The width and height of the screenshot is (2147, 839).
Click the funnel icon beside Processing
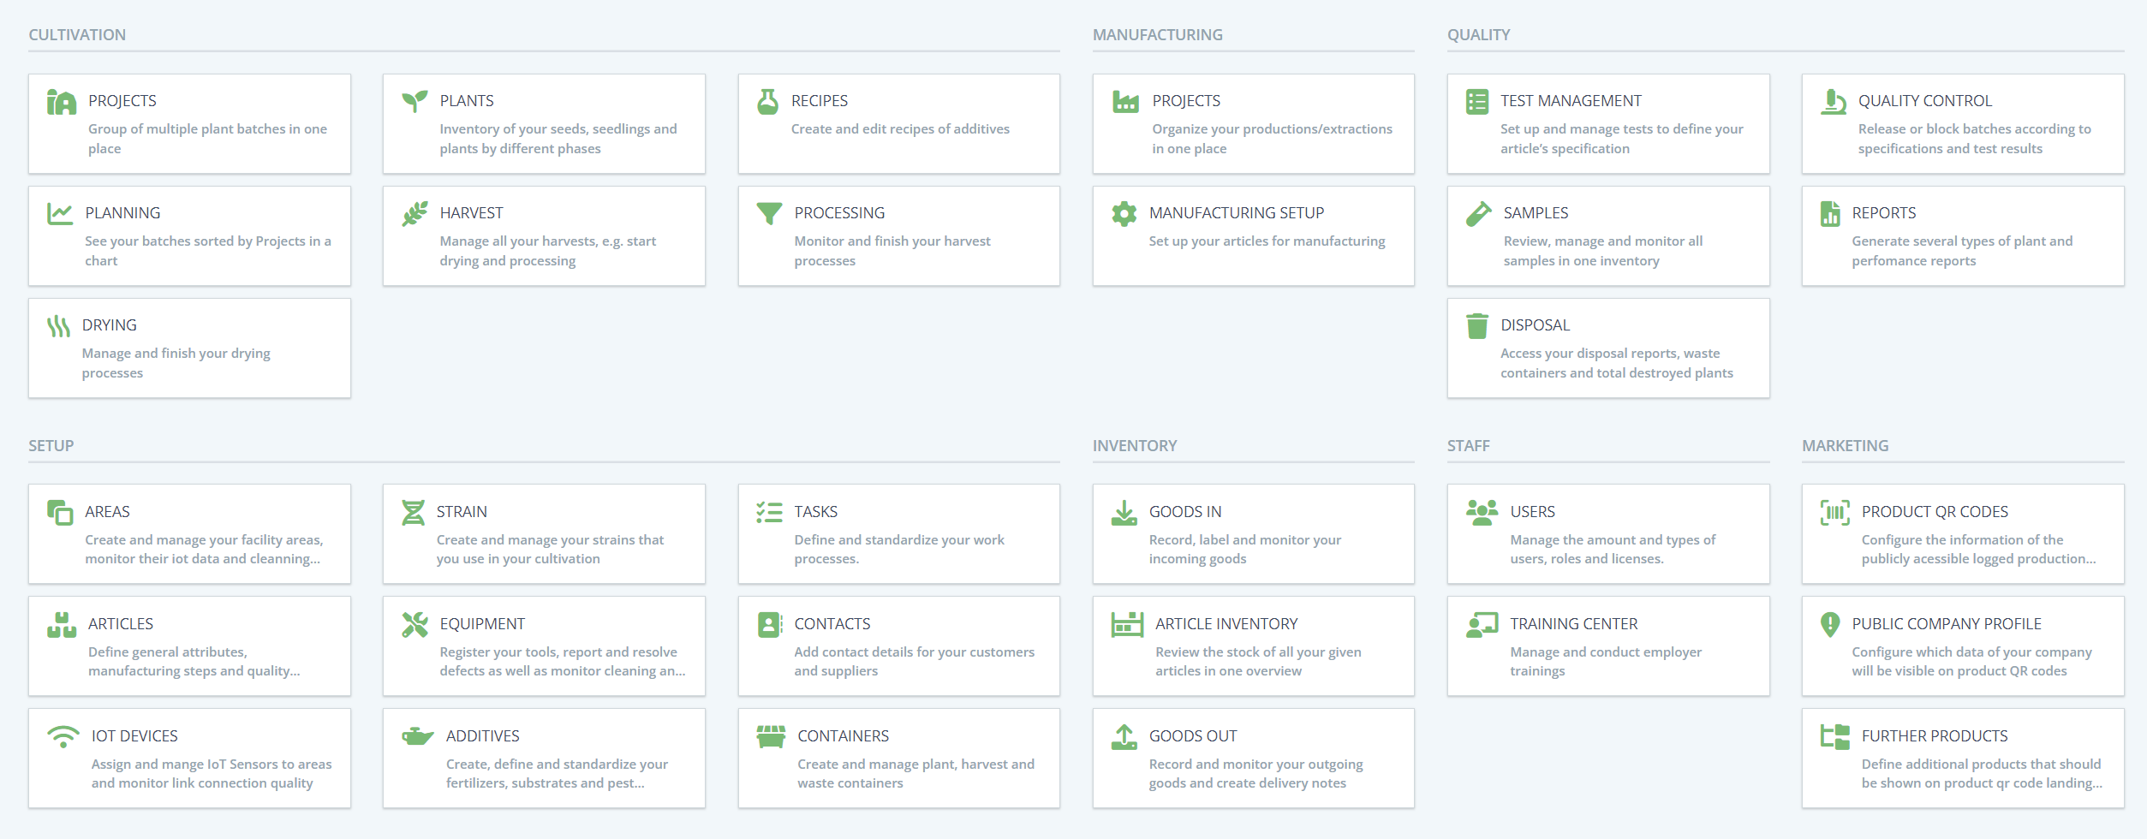tap(769, 213)
